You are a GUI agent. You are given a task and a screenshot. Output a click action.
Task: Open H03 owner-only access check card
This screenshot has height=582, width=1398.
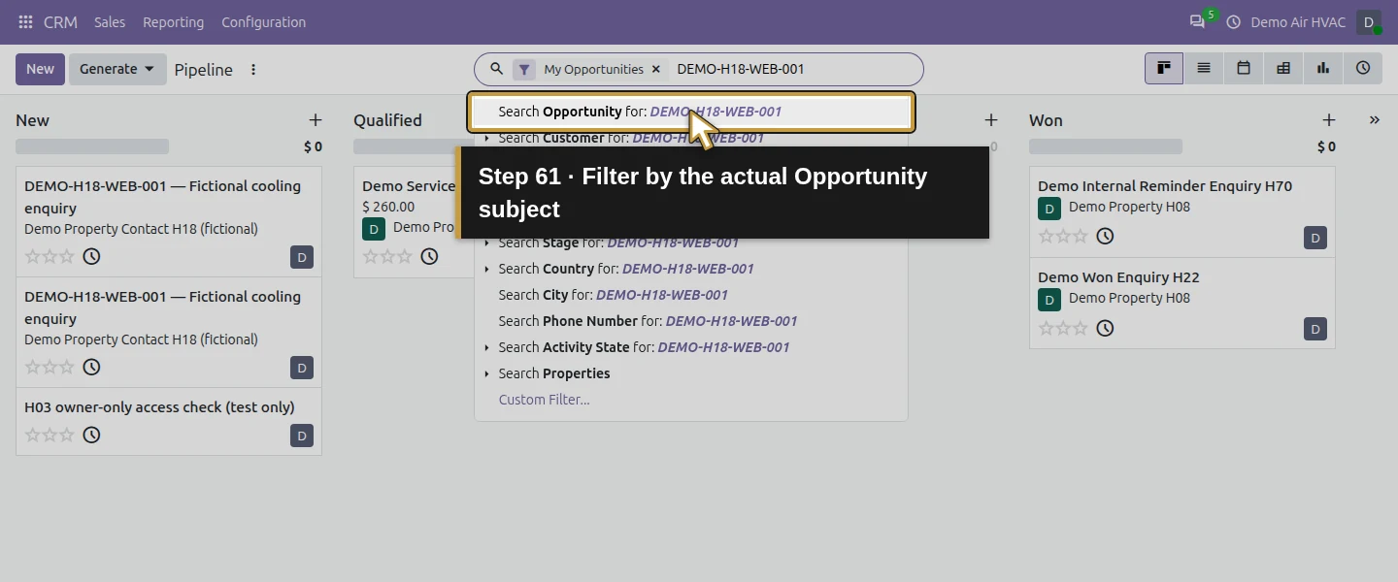click(169, 421)
